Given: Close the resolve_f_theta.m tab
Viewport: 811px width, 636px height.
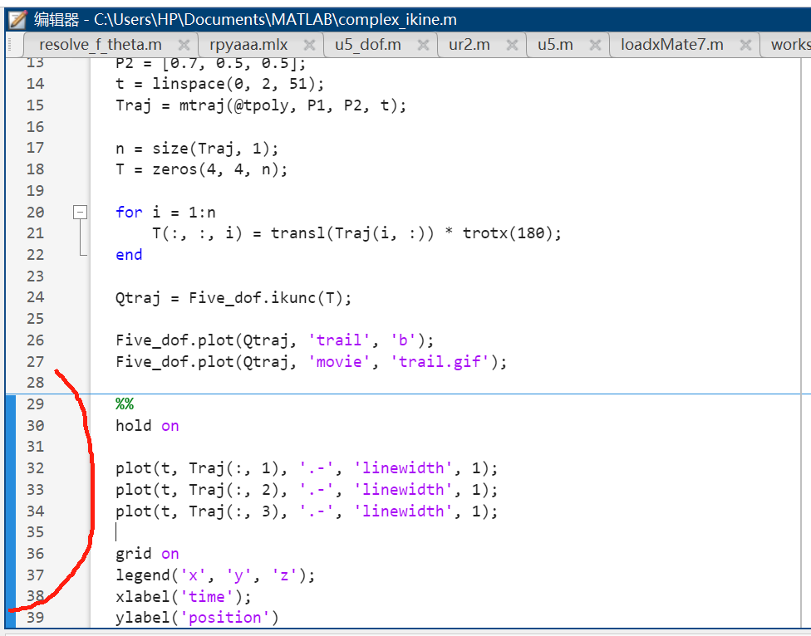Looking at the screenshot, I should [184, 45].
